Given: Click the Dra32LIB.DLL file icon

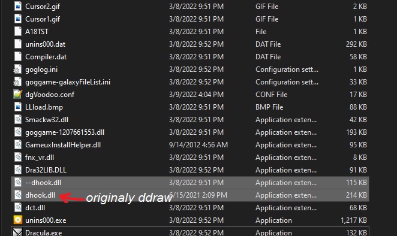Looking at the screenshot, I should 18,170.
